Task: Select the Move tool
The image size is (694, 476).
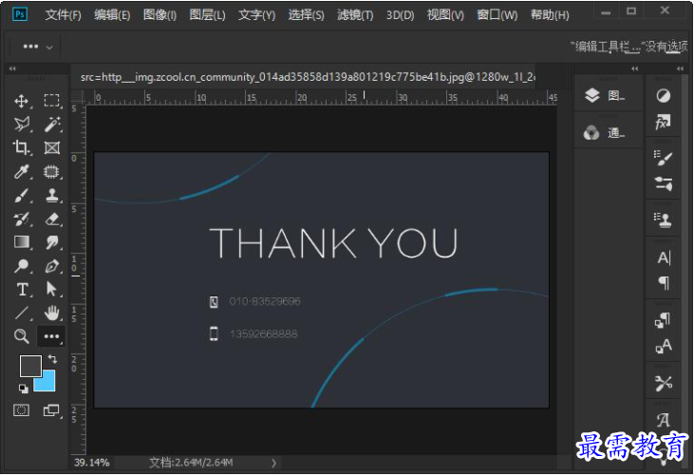Action: [21, 101]
